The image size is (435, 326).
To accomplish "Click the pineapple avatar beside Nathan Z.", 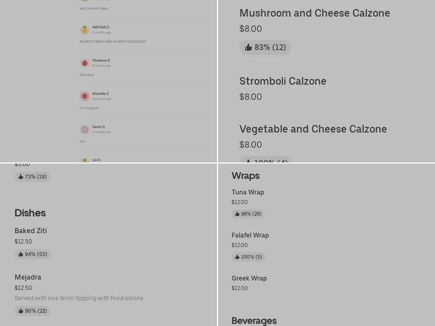I will 85,30.
